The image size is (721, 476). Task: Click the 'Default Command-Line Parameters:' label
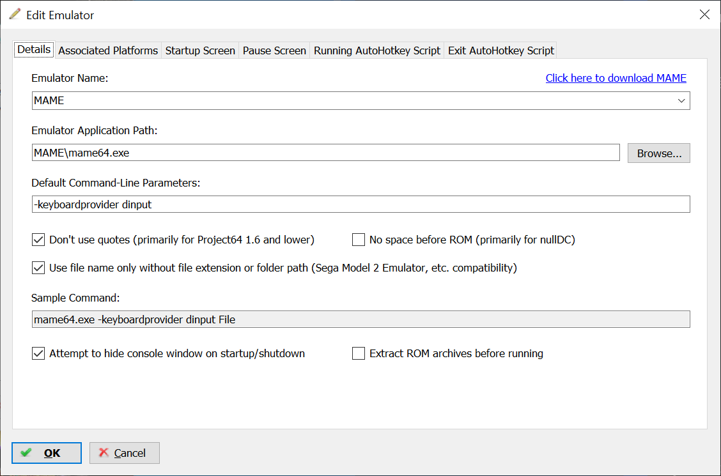(x=116, y=183)
